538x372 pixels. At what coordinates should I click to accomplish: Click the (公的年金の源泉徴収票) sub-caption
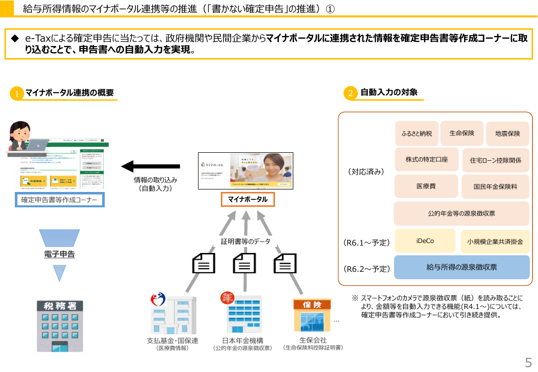coord(243,348)
